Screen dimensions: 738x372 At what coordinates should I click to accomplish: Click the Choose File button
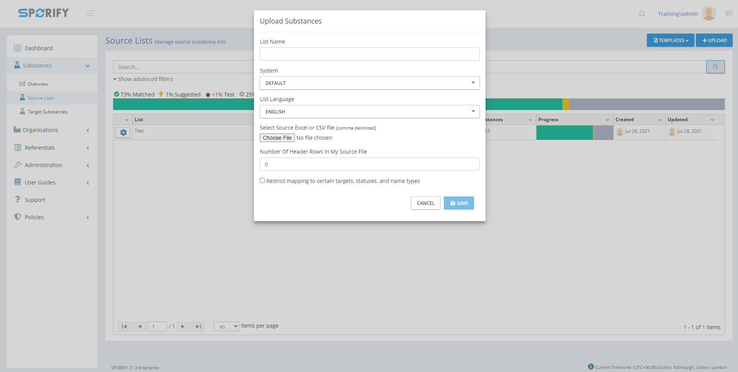(277, 138)
